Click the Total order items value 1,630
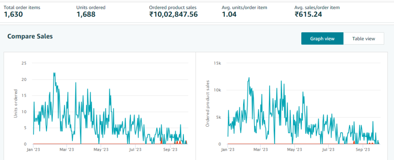This screenshot has width=394, height=160. coord(13,15)
